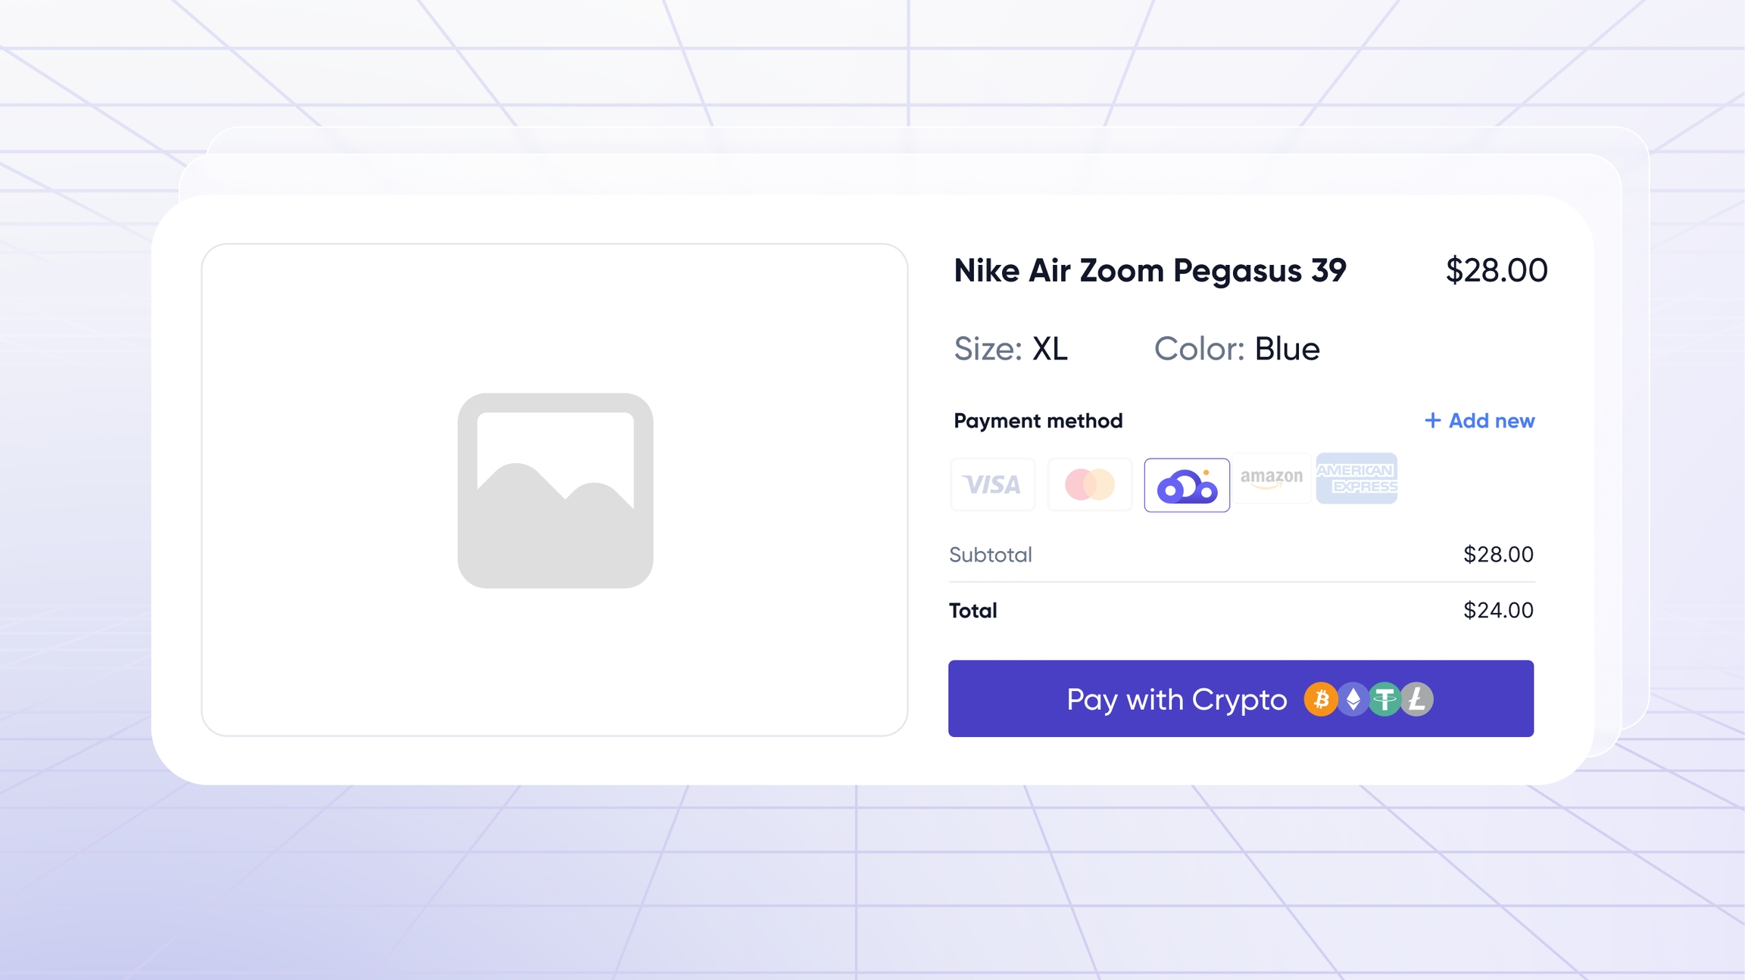Click the Nike Air Zoom Pegasus 39 title

pyautogui.click(x=1150, y=271)
